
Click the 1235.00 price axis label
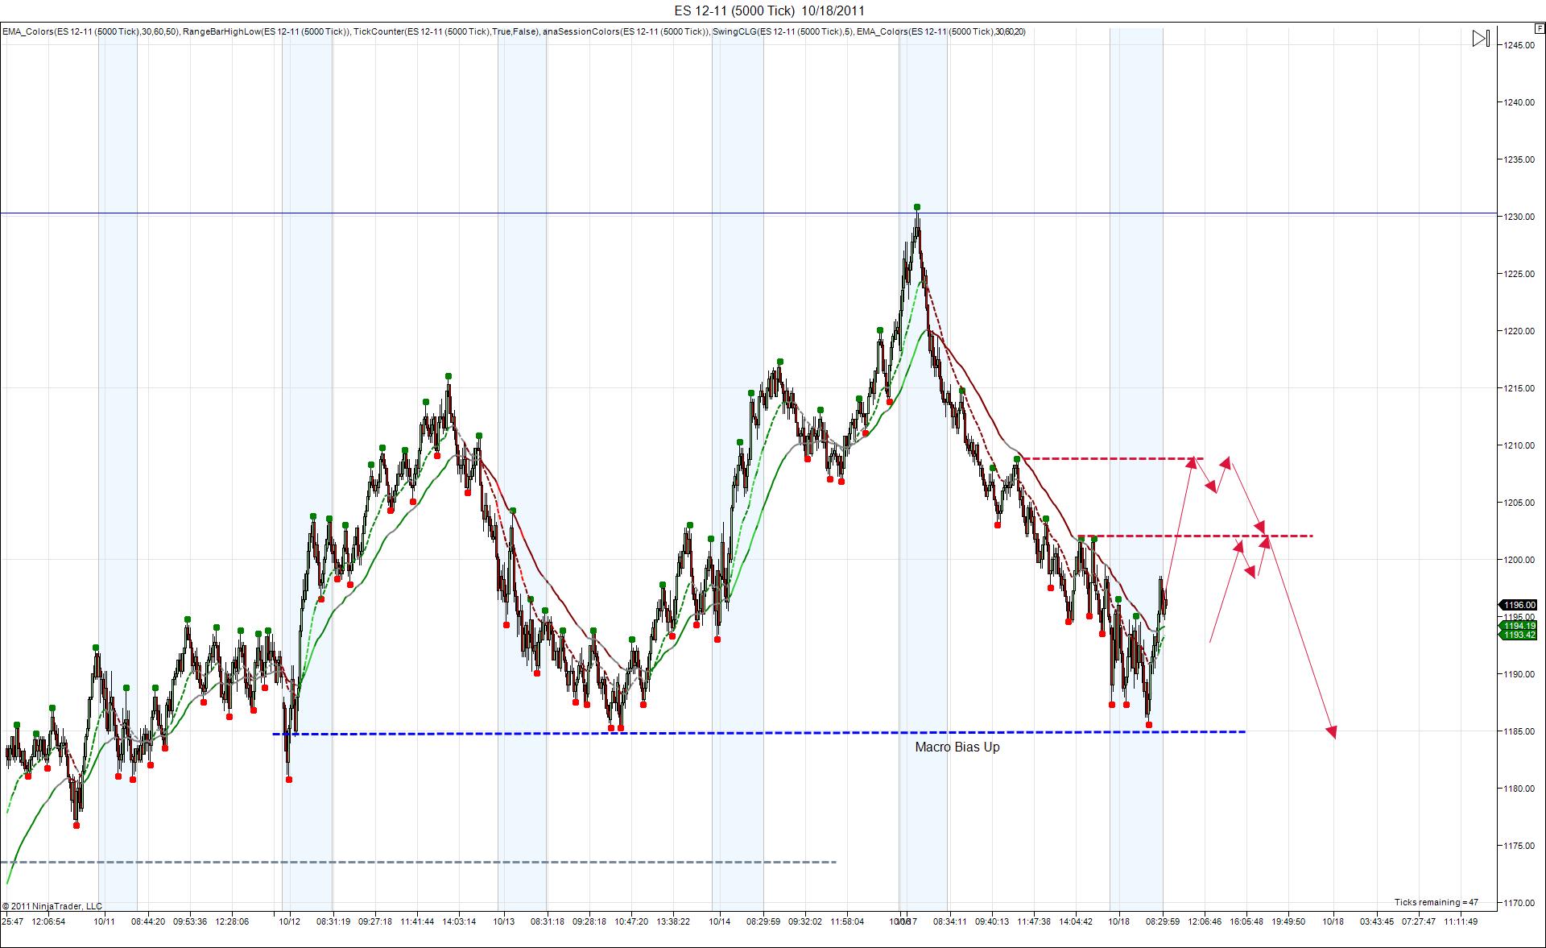[x=1519, y=159]
